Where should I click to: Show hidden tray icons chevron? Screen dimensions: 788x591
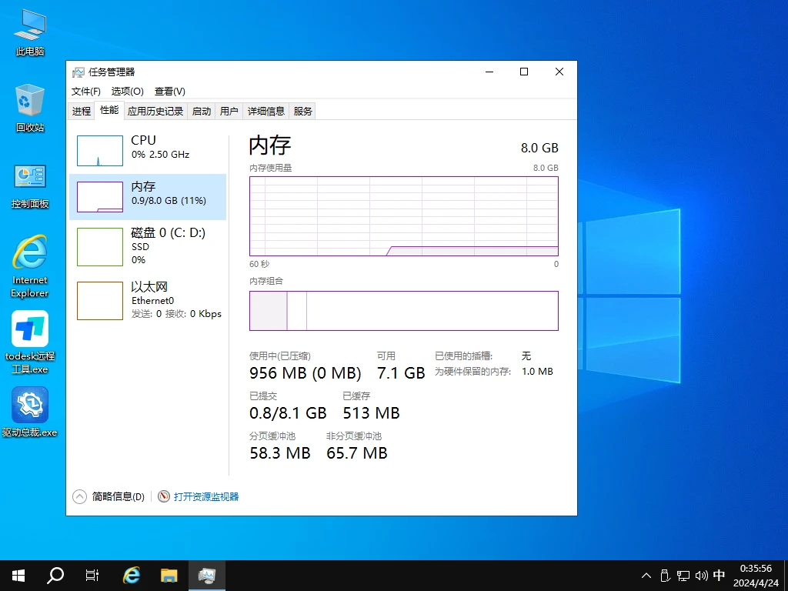coord(646,576)
